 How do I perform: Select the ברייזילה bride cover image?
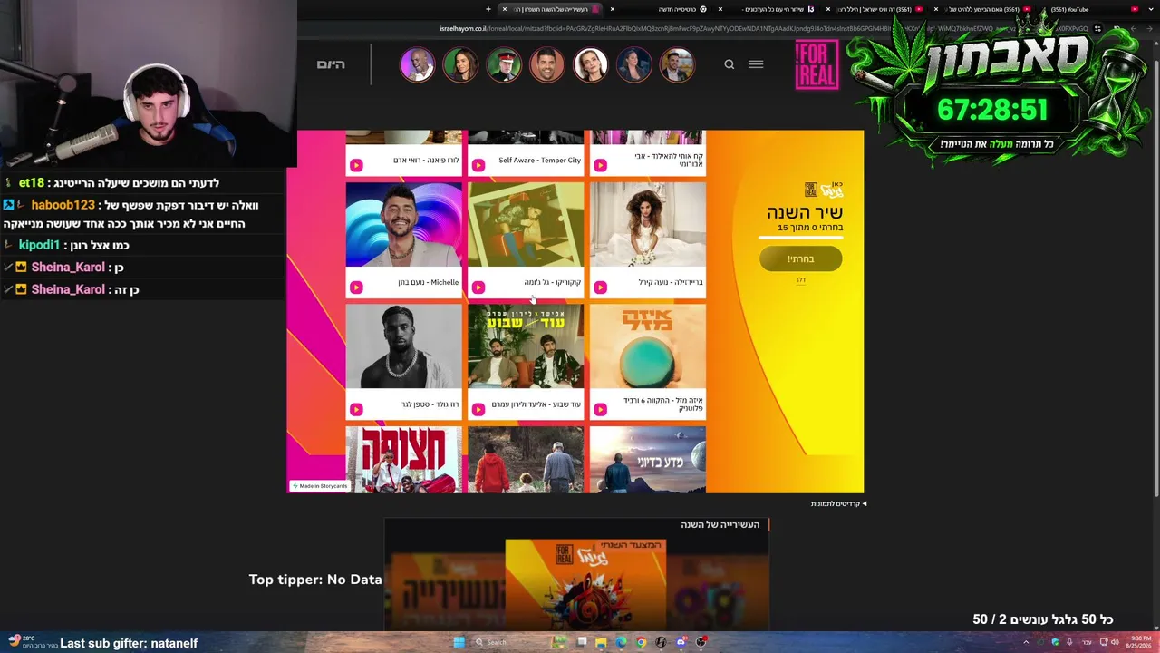(x=648, y=225)
